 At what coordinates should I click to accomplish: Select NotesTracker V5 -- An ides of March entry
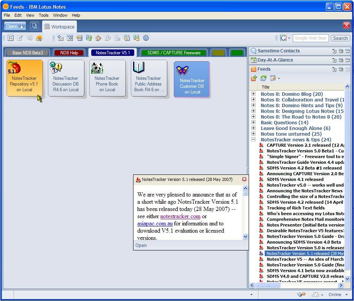pos(305,259)
